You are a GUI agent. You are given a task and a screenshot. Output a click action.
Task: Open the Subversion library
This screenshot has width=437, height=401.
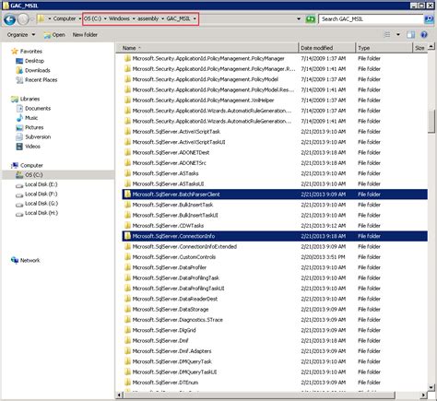point(33,137)
